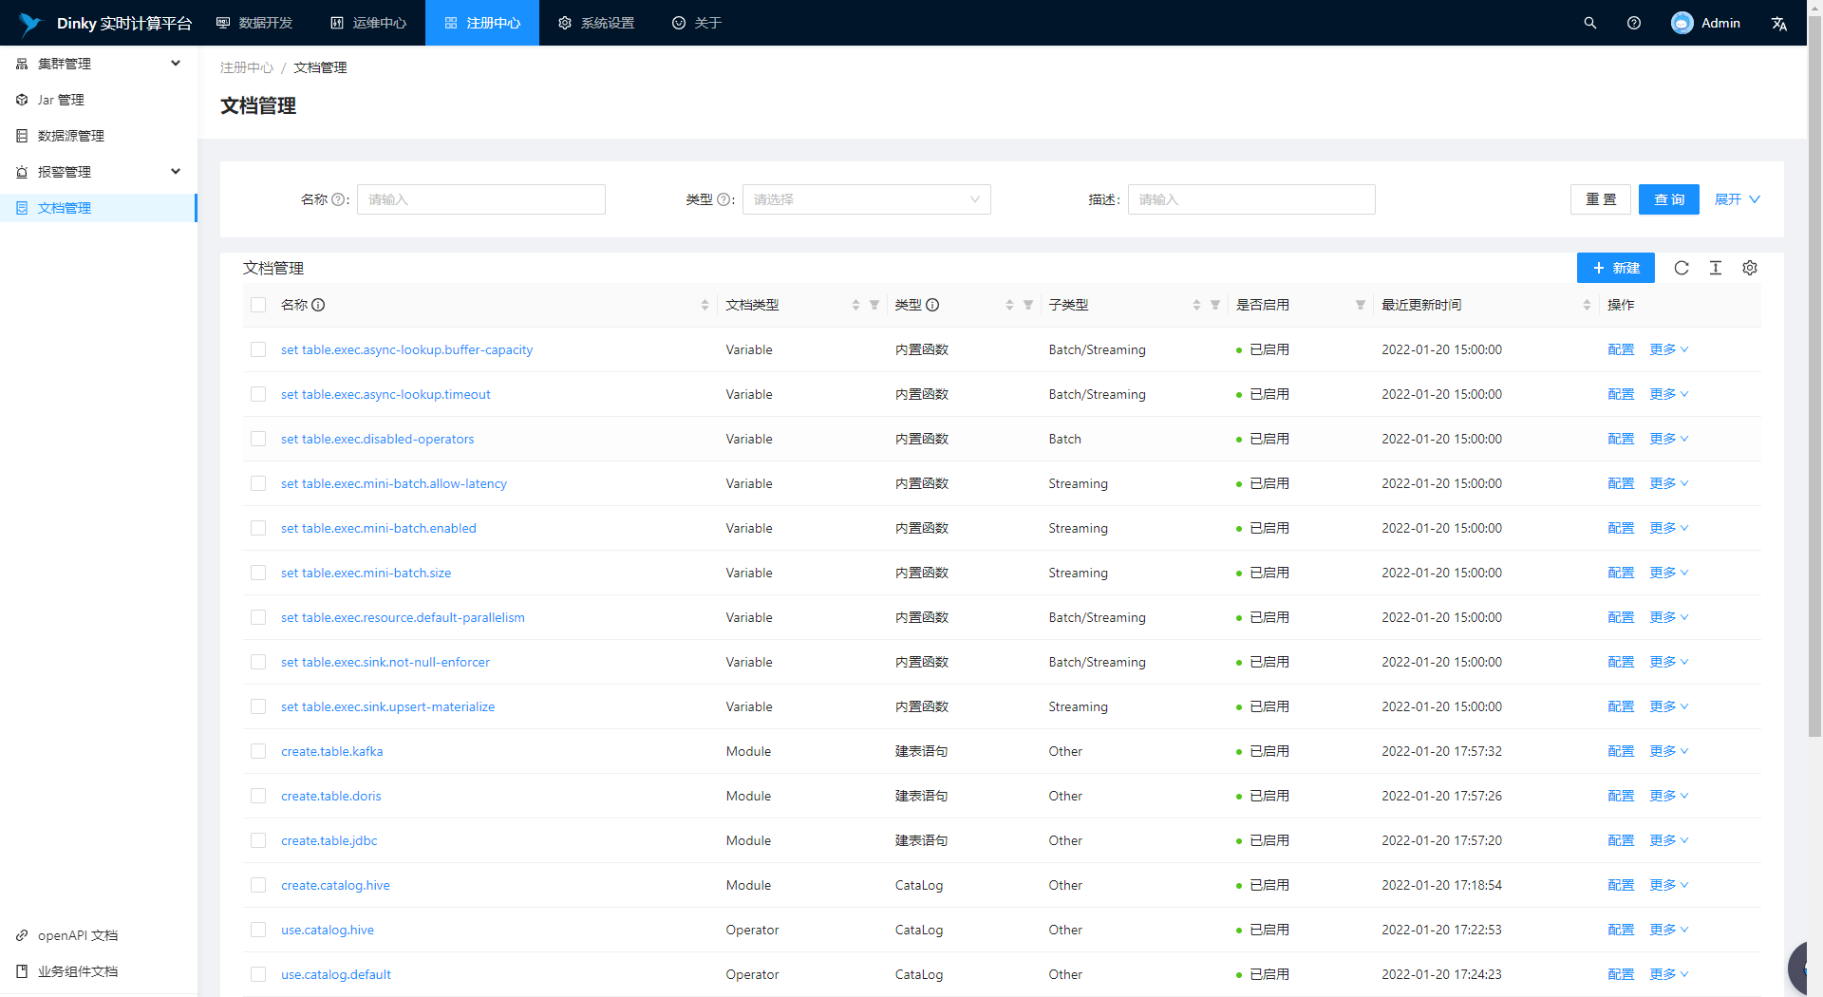Click the help icon beside 类型 filter label
The width and height of the screenshot is (1823, 997).
click(x=724, y=199)
